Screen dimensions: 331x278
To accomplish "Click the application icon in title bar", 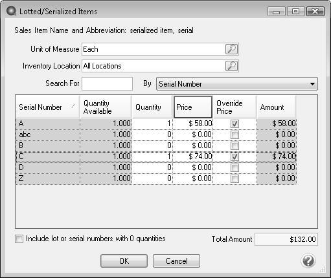I will [11, 11].
